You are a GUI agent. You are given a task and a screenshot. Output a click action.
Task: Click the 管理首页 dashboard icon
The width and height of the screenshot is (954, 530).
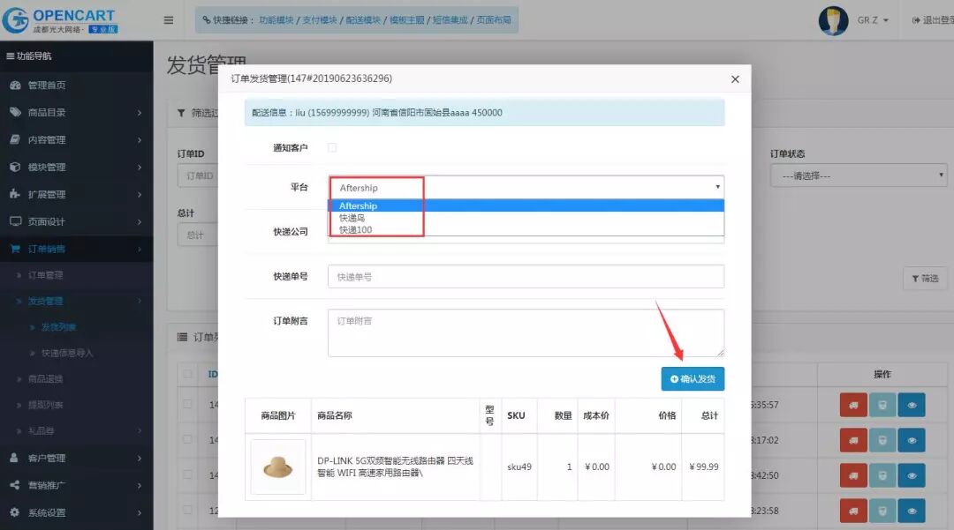[x=15, y=85]
